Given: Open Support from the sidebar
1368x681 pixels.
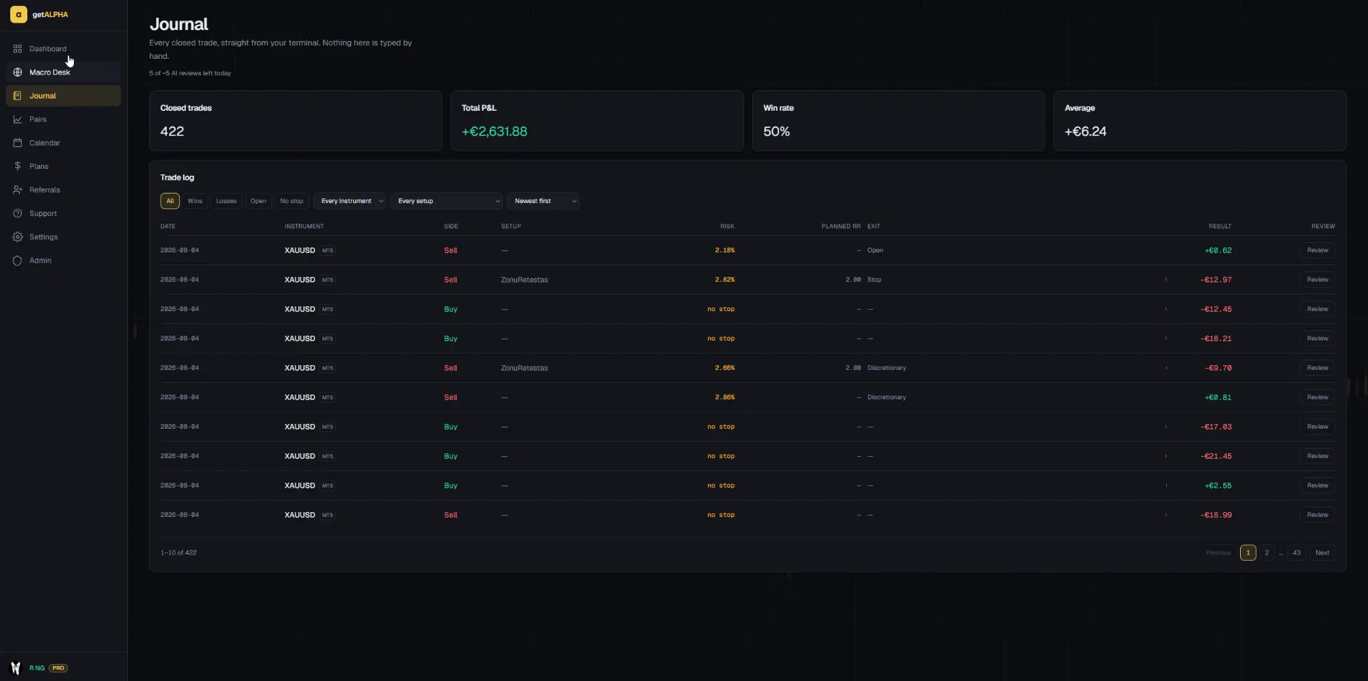Looking at the screenshot, I should 64,213.
